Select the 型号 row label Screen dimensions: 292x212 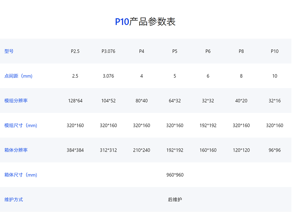coord(9,51)
